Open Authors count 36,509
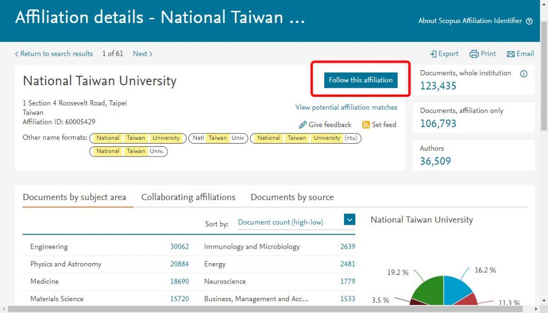 click(x=436, y=161)
